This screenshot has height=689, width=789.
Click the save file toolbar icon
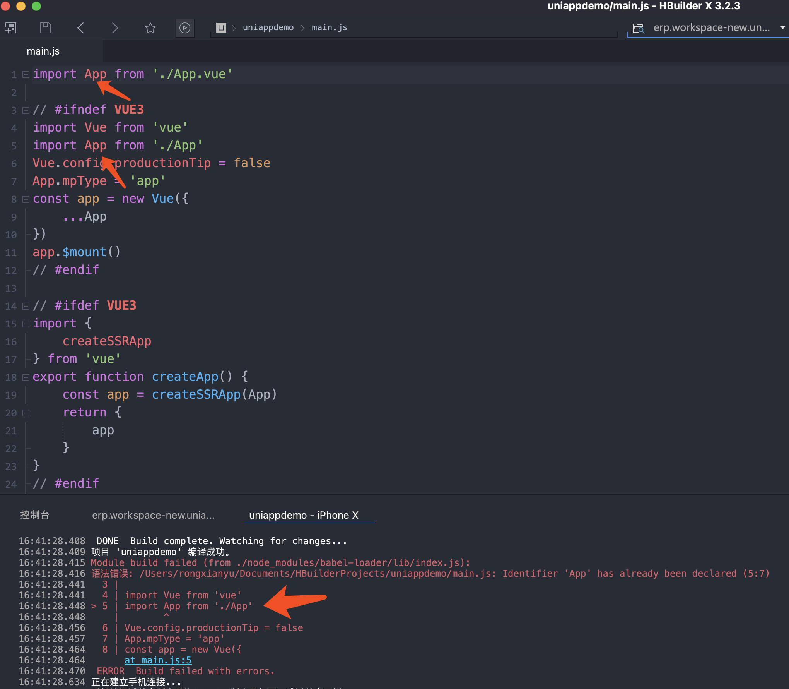[x=45, y=28]
